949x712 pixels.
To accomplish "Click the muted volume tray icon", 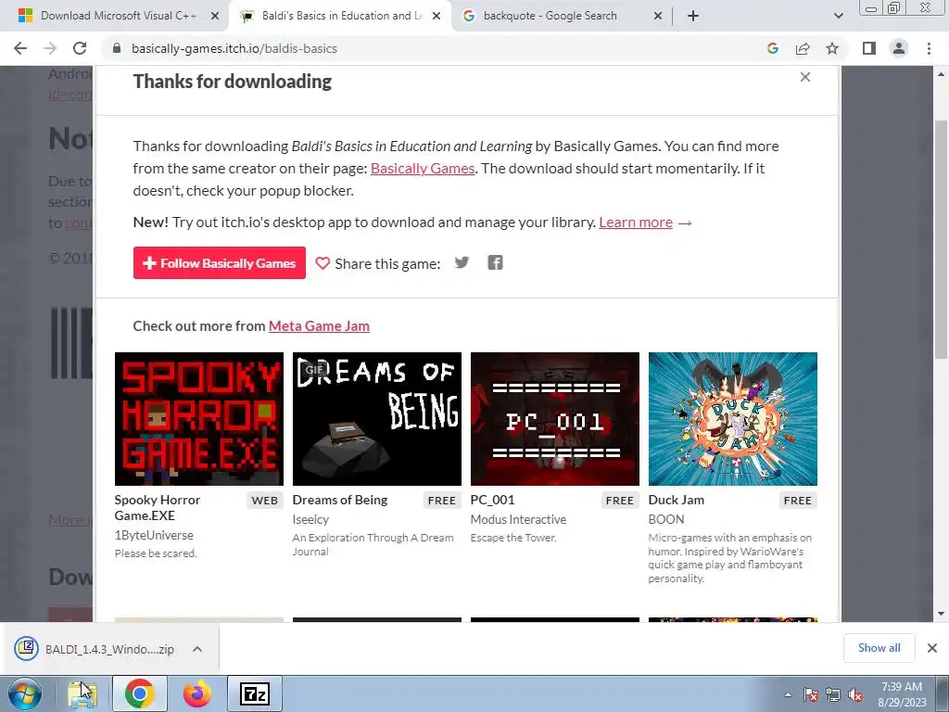I will 855,695.
